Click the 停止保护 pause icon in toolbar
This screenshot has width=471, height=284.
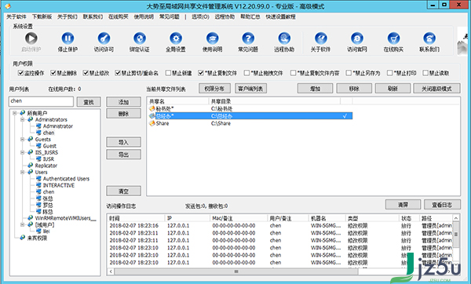pyautogui.click(x=68, y=38)
